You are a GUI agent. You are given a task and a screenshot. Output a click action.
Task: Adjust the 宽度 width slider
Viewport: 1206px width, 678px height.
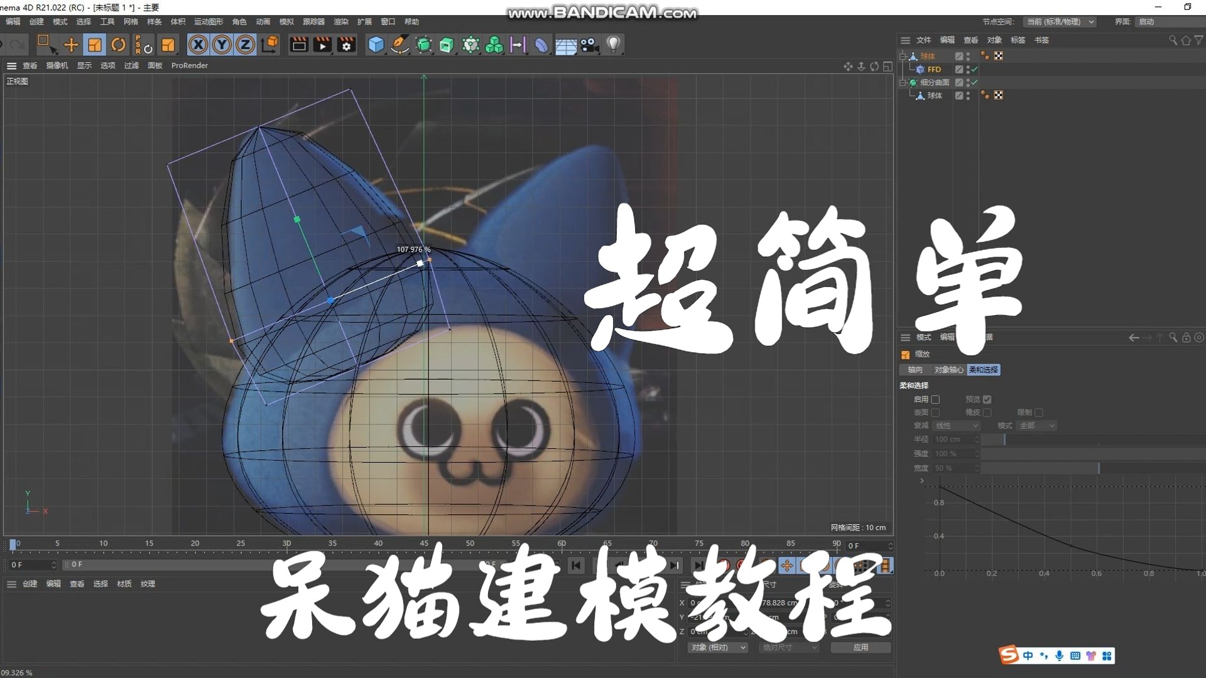click(1093, 468)
